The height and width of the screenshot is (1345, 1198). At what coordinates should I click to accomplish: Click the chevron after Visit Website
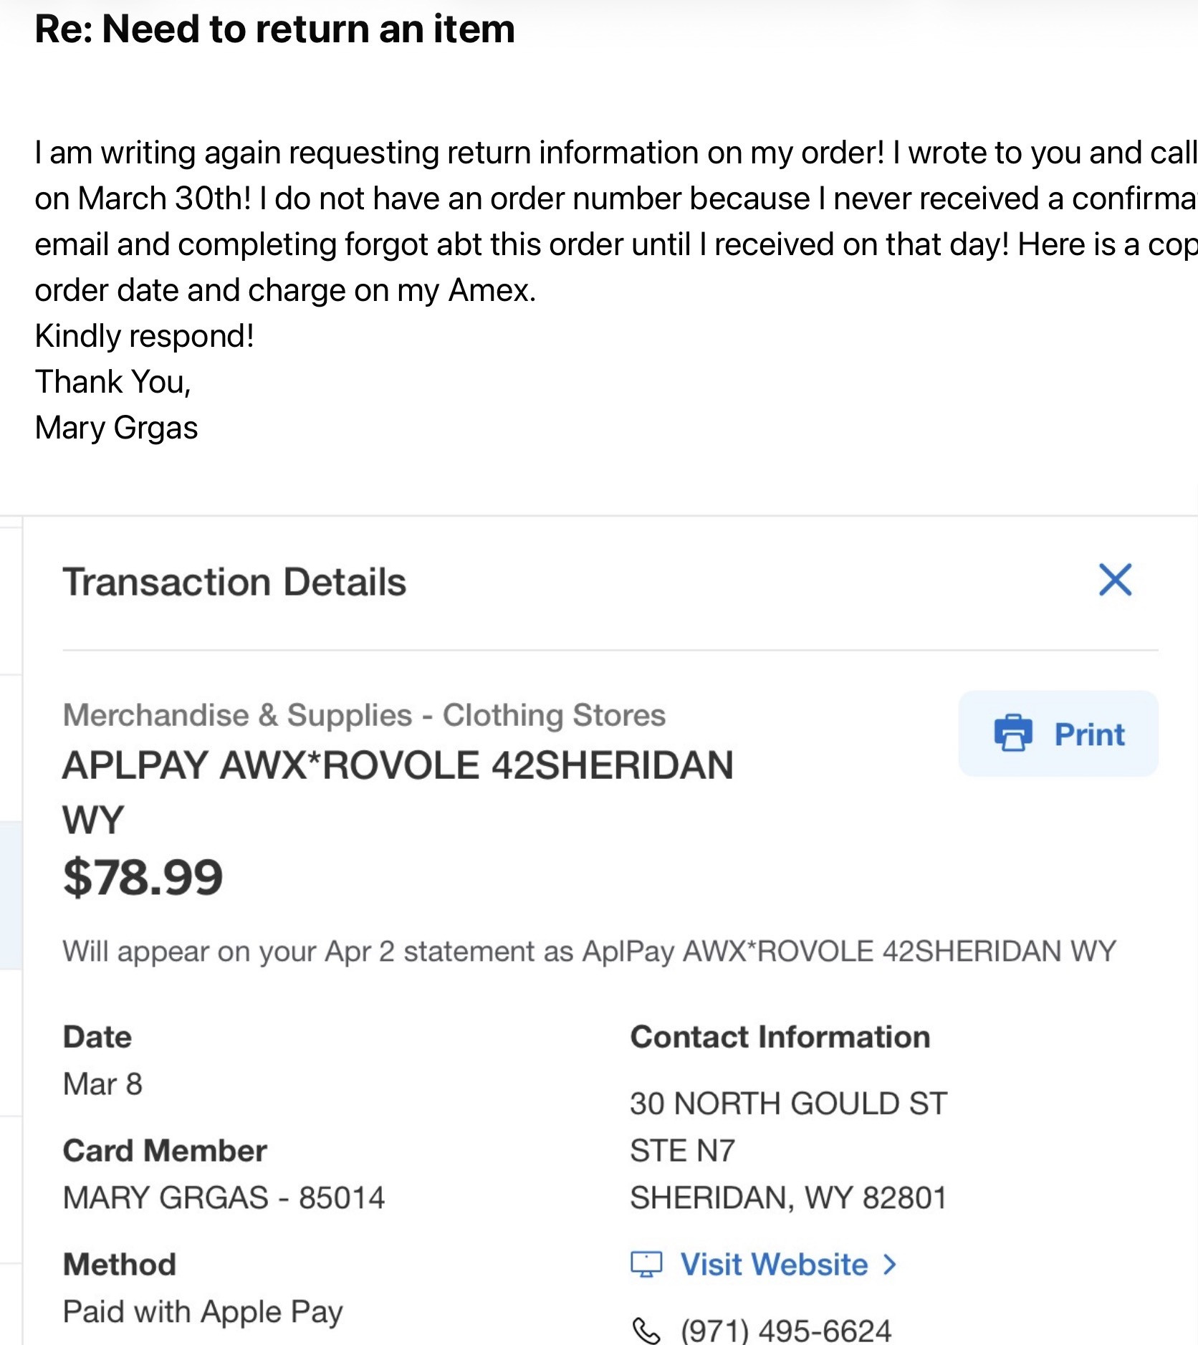(x=889, y=1264)
